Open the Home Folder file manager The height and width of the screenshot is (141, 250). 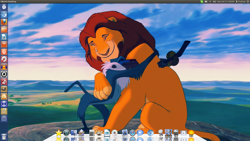click(x=4, y=30)
